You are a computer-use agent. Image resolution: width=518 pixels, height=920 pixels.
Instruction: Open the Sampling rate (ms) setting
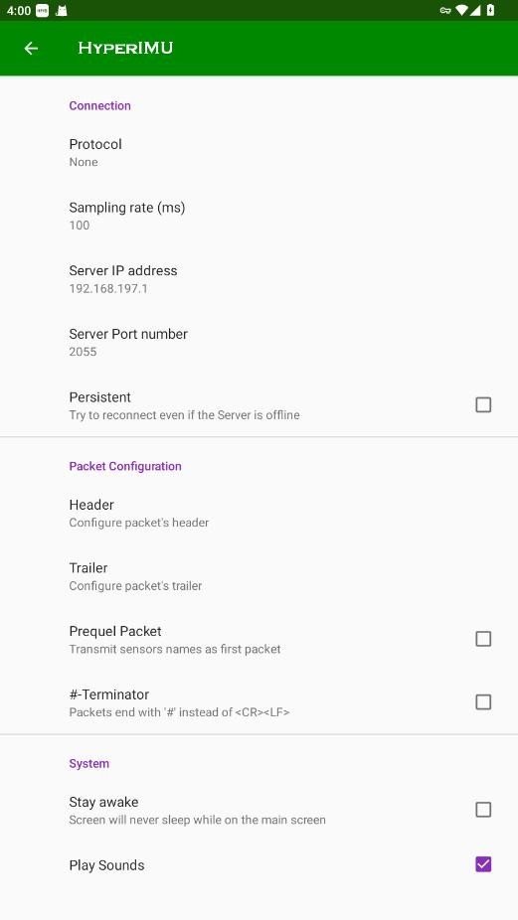[259, 216]
